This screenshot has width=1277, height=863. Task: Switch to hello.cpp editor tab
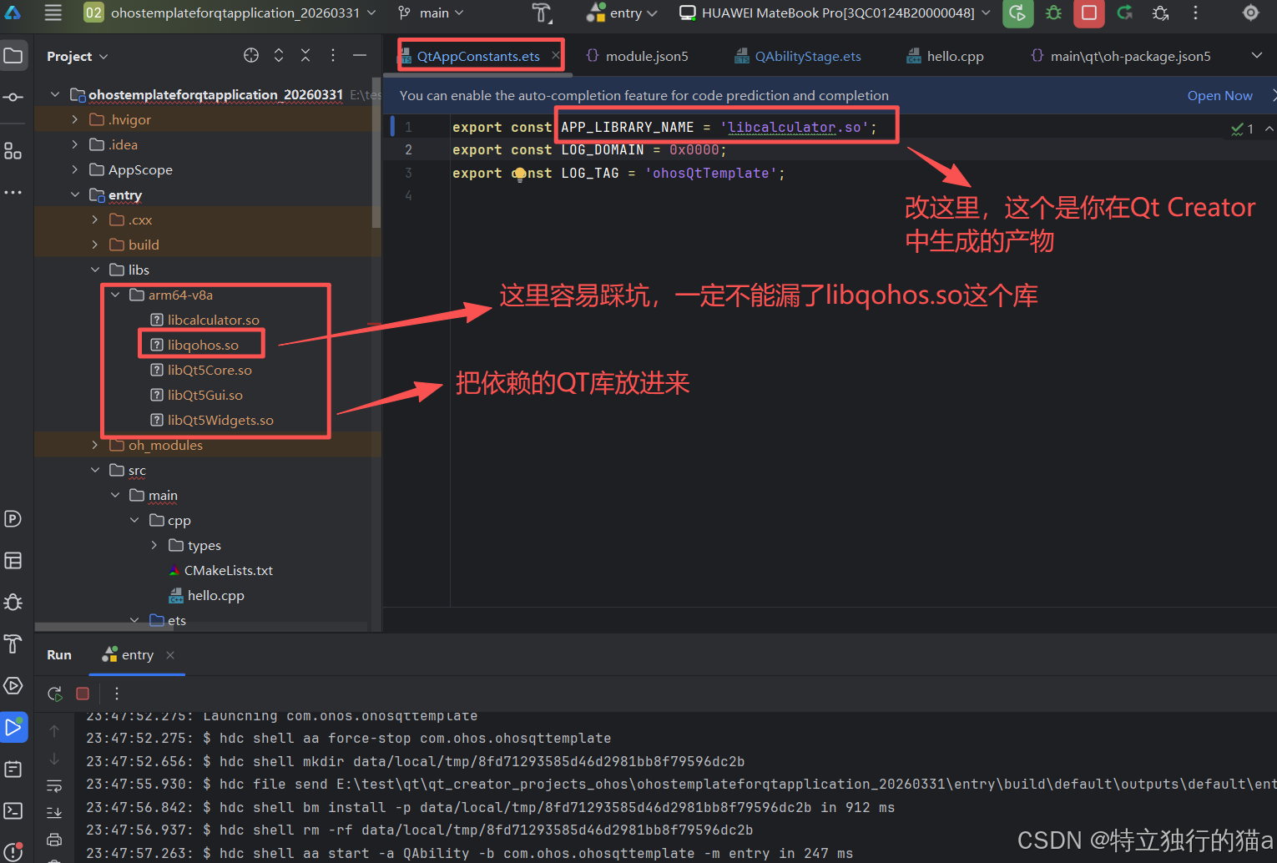946,56
